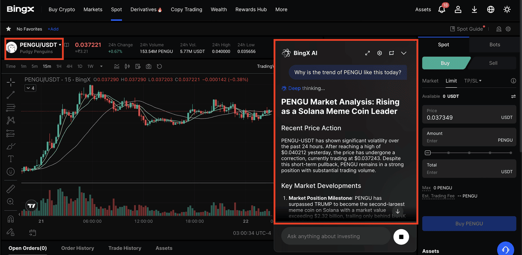Switch to the Bots tab

click(x=495, y=44)
